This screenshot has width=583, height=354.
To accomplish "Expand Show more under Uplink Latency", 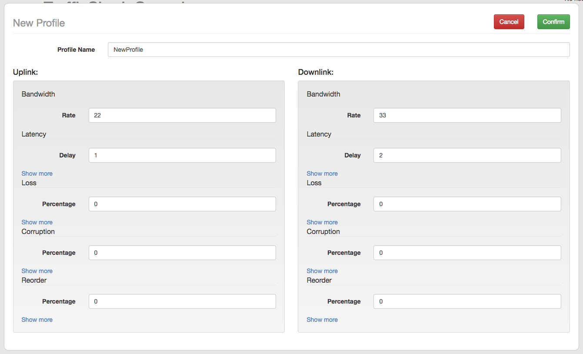I will coord(37,174).
